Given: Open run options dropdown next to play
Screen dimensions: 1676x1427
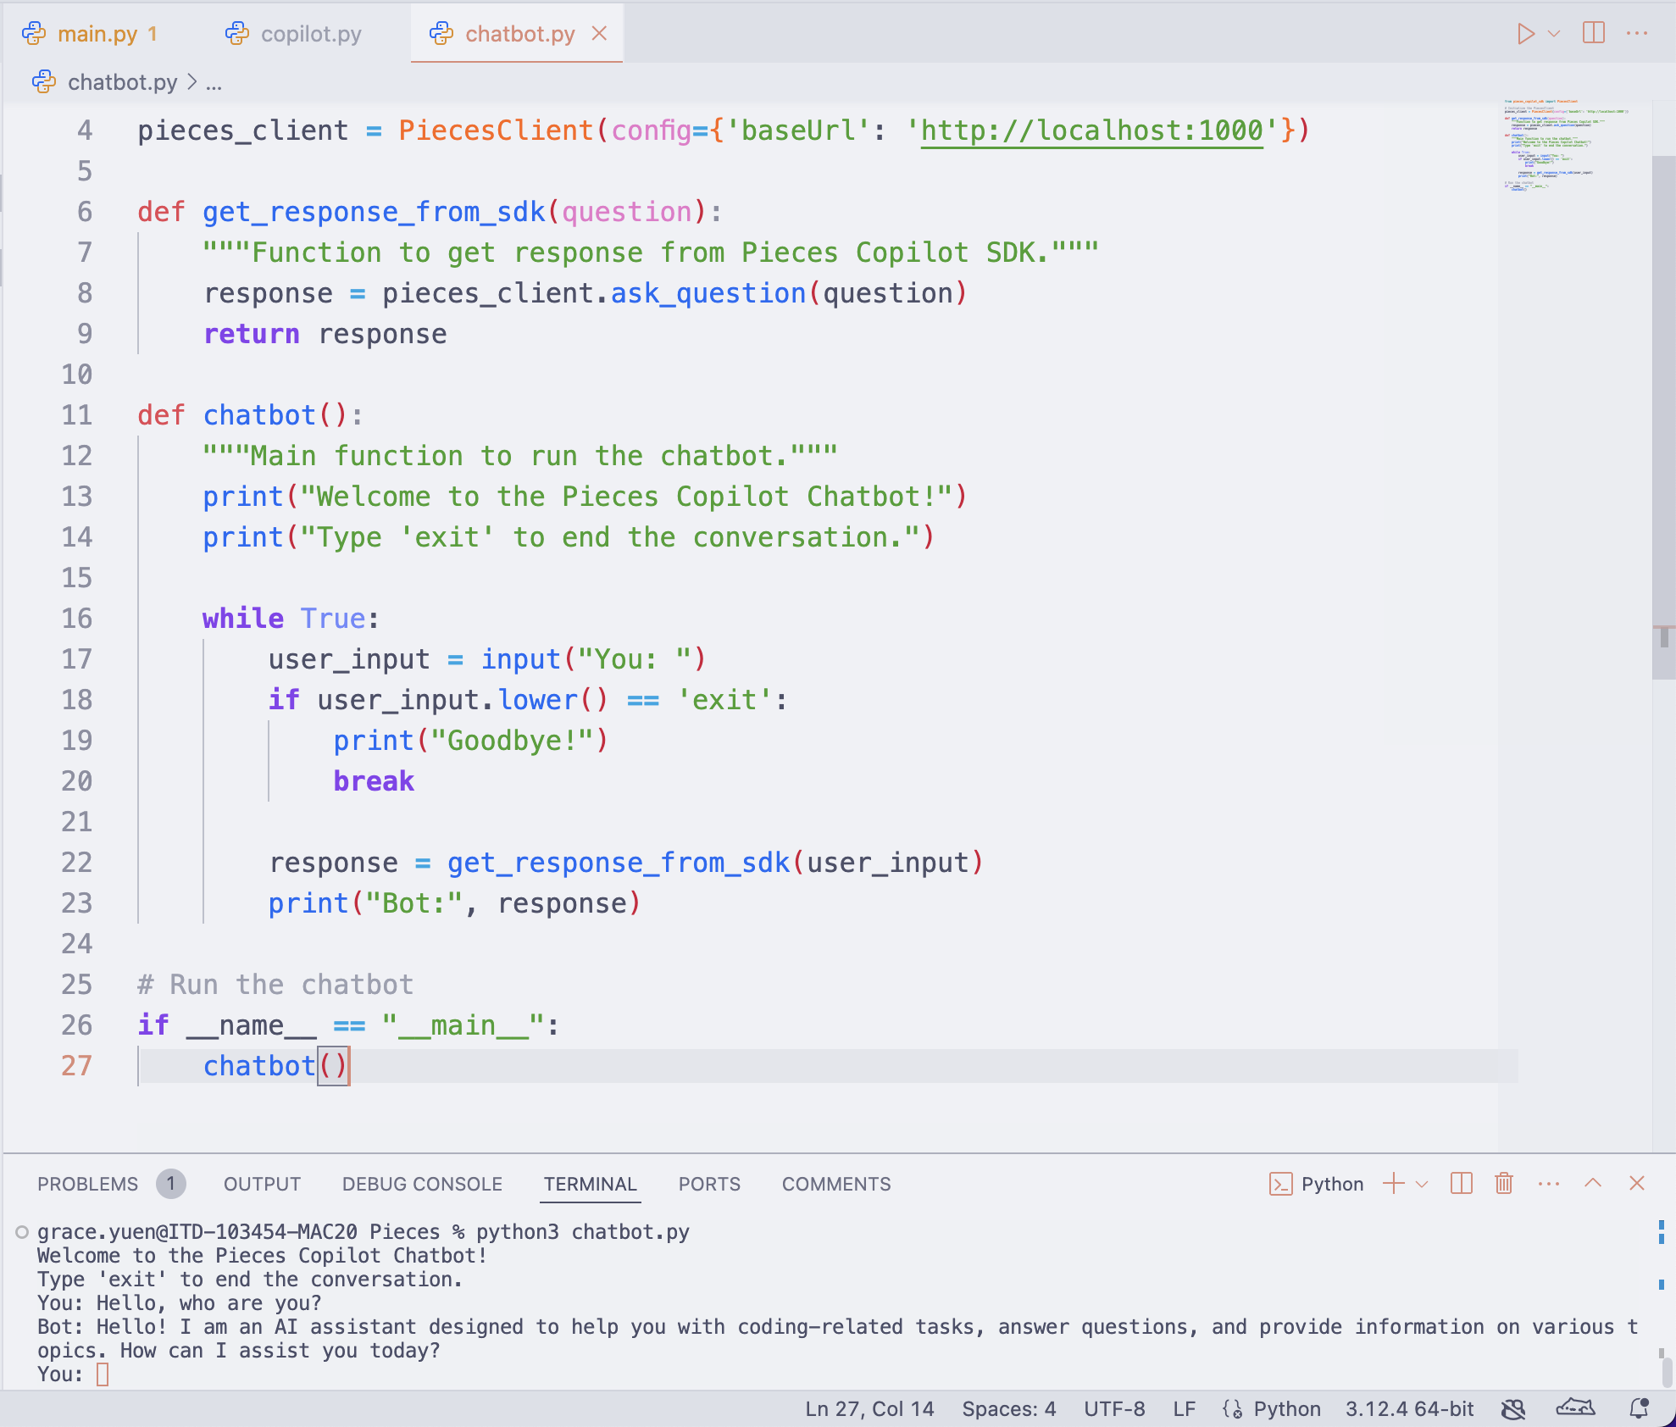Looking at the screenshot, I should (1554, 34).
